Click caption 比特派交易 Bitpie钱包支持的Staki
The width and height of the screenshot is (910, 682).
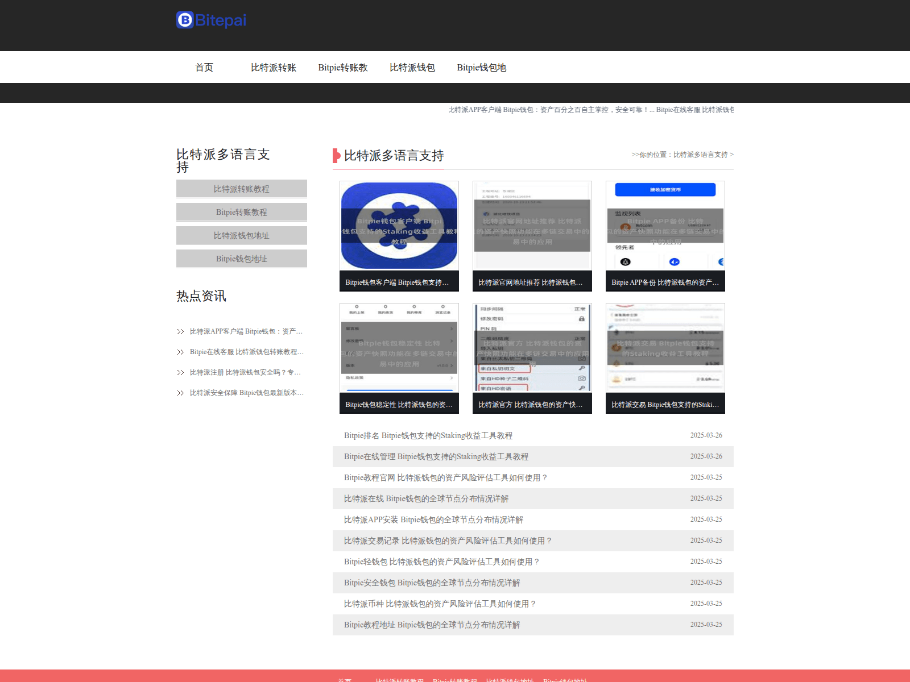[665, 405]
